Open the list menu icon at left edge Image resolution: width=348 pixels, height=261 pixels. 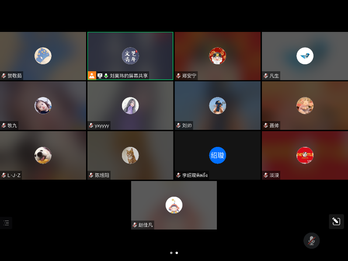6,223
